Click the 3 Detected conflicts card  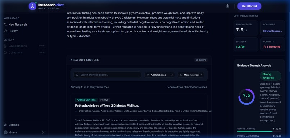click(273, 44)
